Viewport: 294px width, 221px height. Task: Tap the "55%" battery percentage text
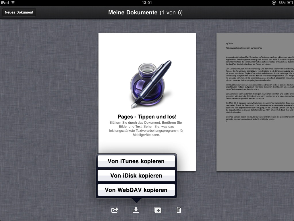click(283, 2)
